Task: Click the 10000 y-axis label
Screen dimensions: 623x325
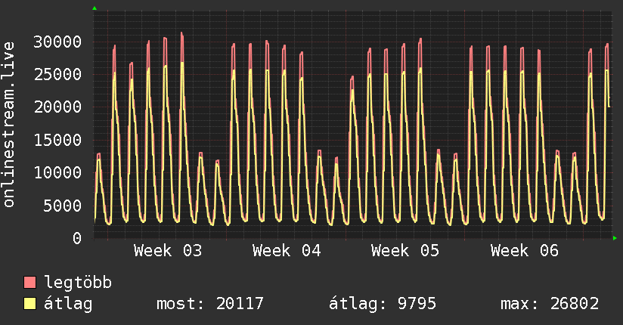Action: click(x=57, y=172)
